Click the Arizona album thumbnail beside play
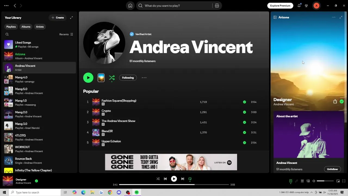This screenshot has height=196, width=348. [101, 78]
